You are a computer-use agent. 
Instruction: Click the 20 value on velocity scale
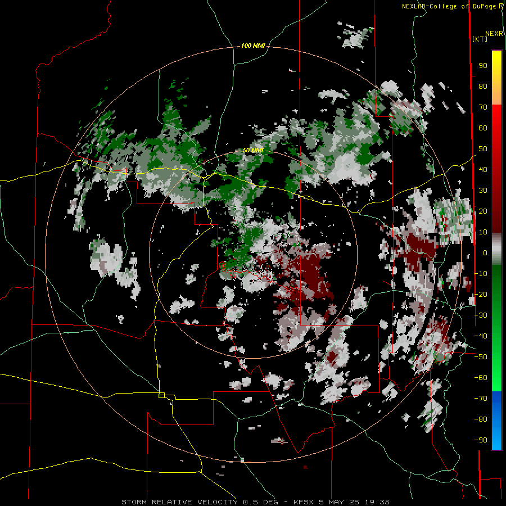483,211
